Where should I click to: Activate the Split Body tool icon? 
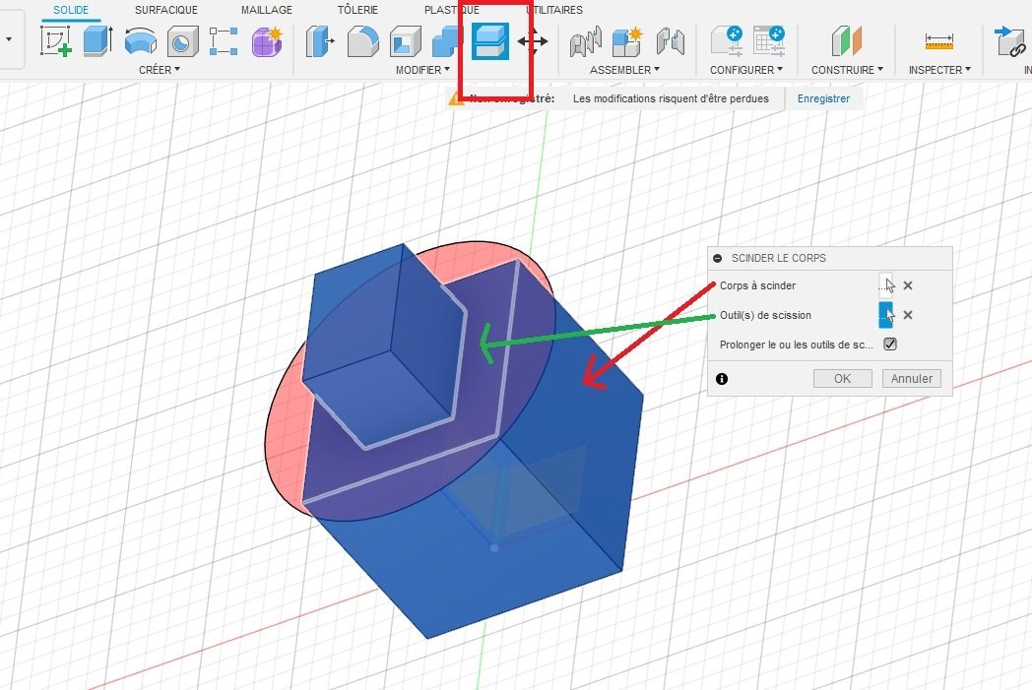490,40
